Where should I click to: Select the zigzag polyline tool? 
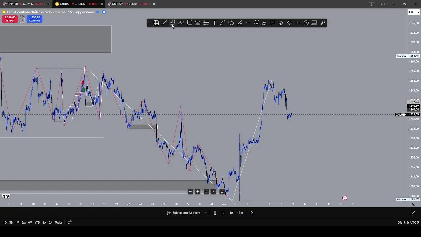click(181, 23)
